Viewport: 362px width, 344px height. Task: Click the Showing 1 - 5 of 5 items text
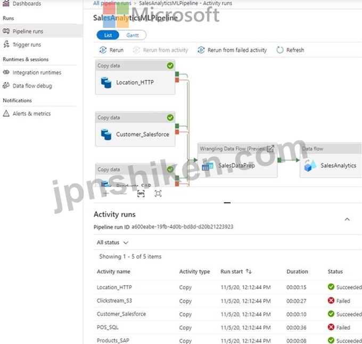[130, 256]
